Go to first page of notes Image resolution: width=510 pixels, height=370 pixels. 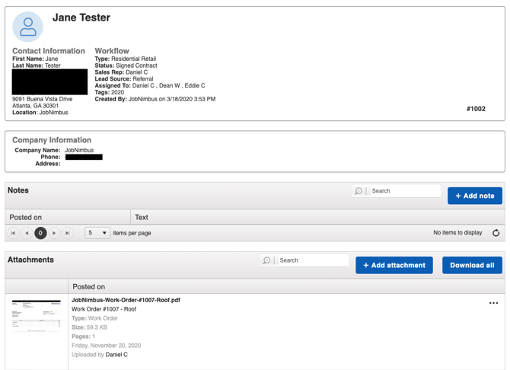pyautogui.click(x=13, y=233)
